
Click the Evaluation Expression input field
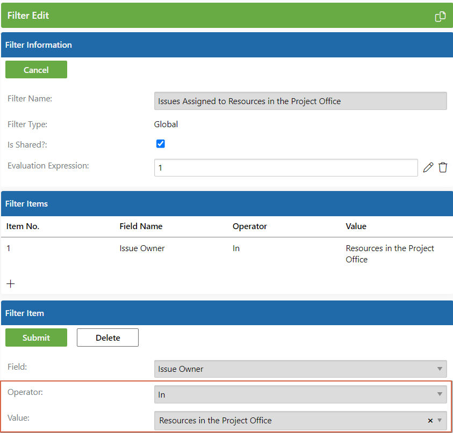click(286, 167)
